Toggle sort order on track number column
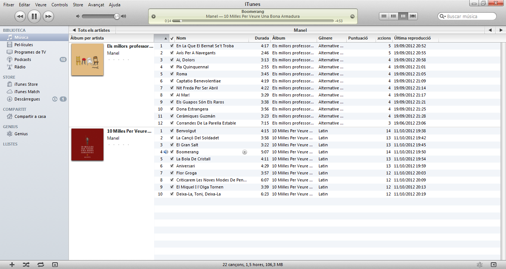The image size is (506, 269). [x=162, y=38]
